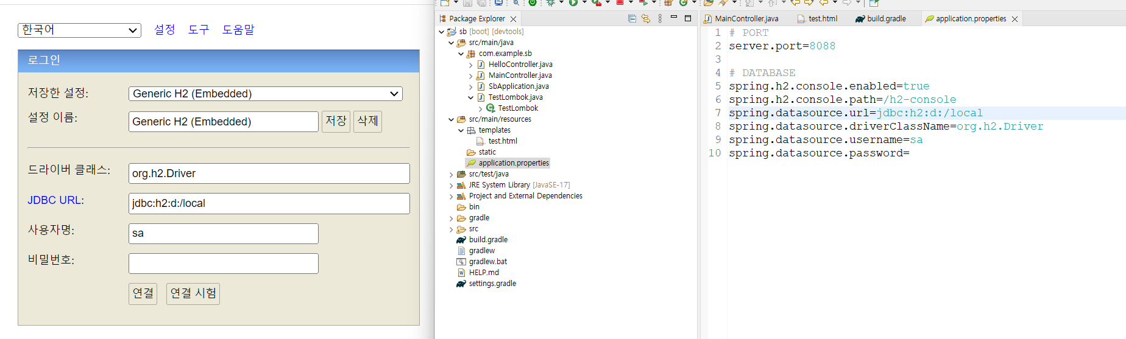Click application.properties leaf icon in tree
The height and width of the screenshot is (339, 1126).
(471, 163)
